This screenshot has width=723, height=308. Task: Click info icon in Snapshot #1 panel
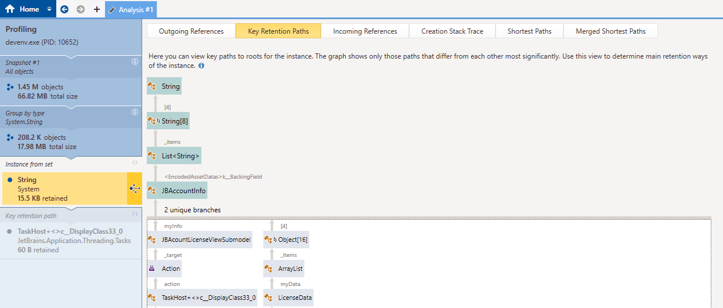click(135, 61)
